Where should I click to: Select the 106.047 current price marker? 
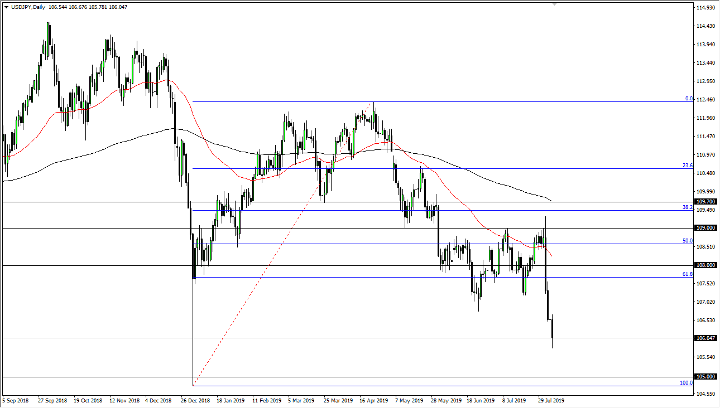coord(705,337)
